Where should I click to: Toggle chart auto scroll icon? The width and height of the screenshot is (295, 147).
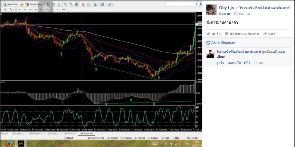84,4
